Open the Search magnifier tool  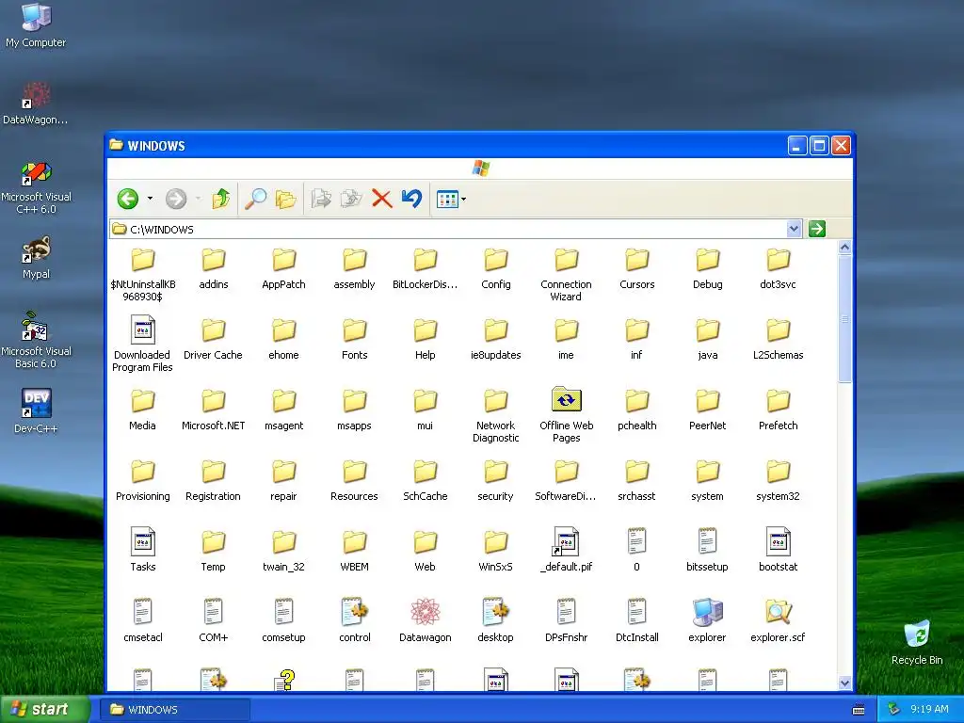255,199
